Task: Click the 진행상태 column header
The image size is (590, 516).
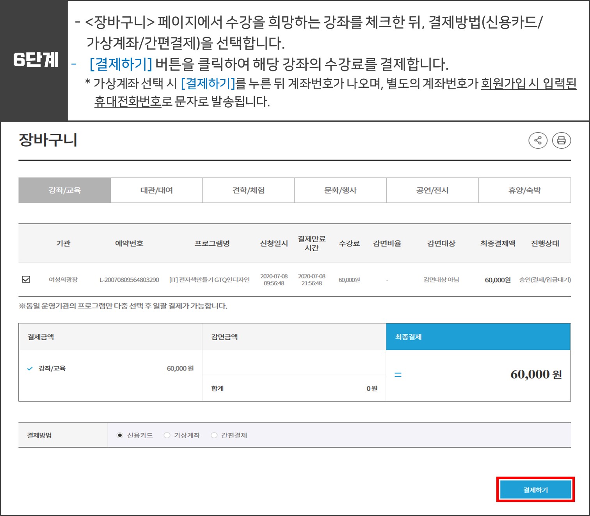Action: pos(545,243)
